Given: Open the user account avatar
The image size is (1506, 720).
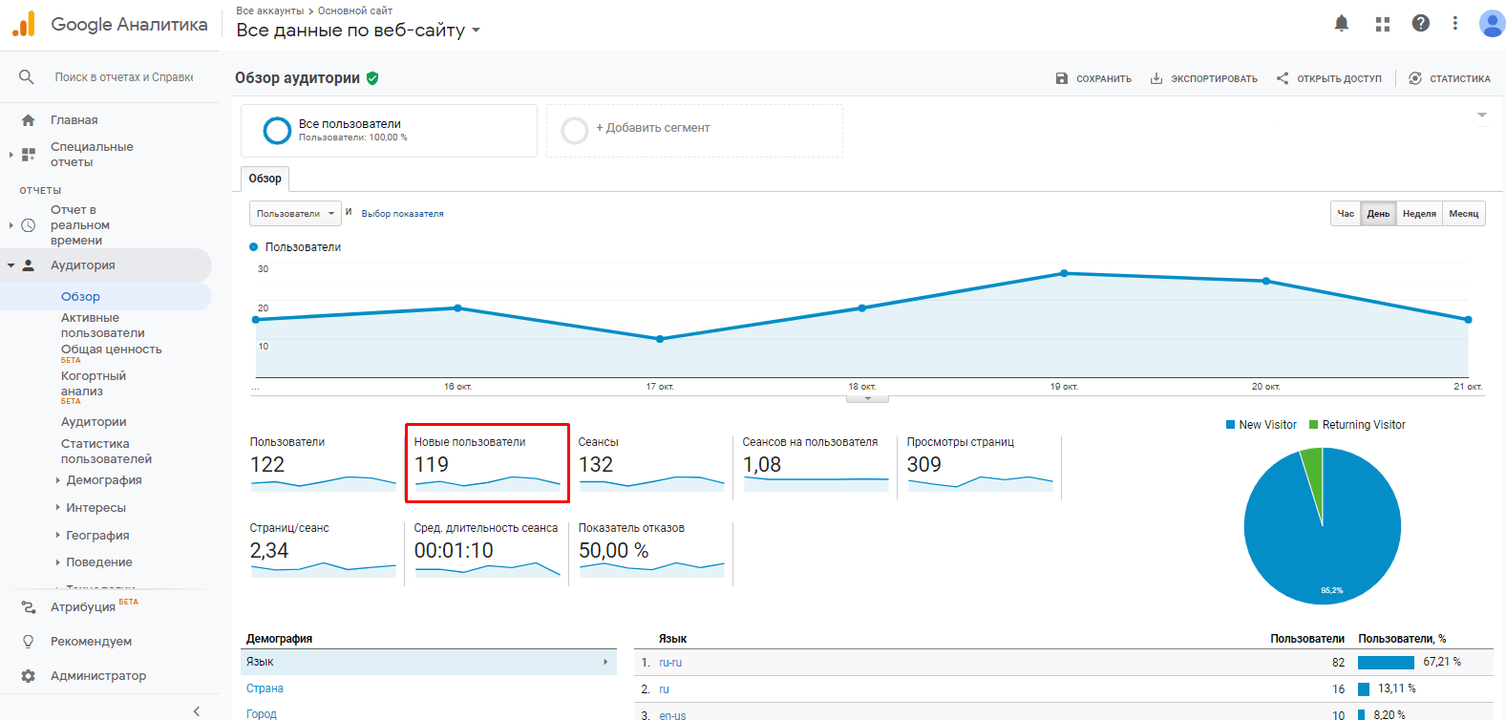Looking at the screenshot, I should pos(1492,24).
